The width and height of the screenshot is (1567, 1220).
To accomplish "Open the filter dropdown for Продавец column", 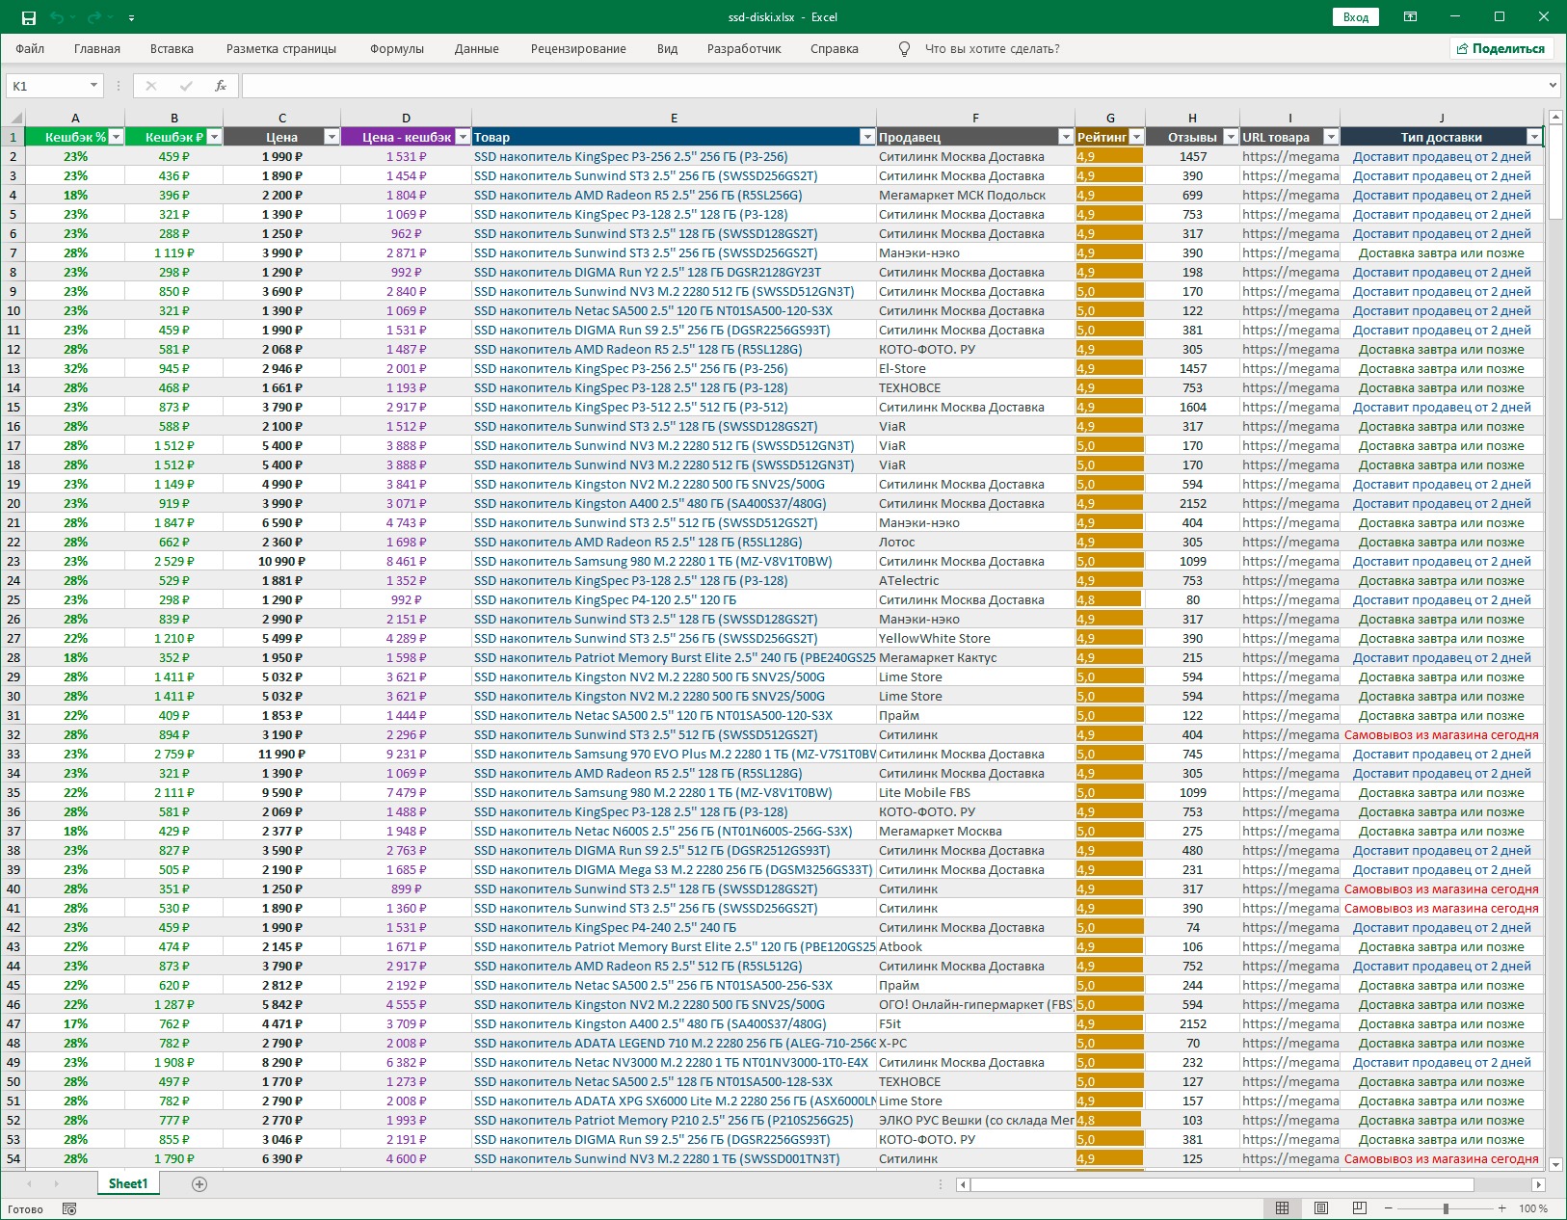I will (x=1065, y=137).
